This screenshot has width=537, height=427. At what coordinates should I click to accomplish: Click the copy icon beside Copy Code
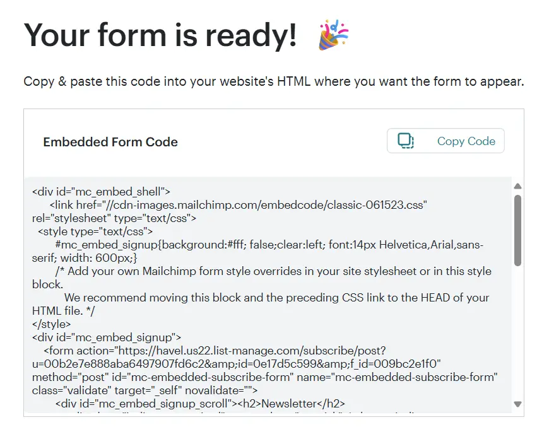406,141
